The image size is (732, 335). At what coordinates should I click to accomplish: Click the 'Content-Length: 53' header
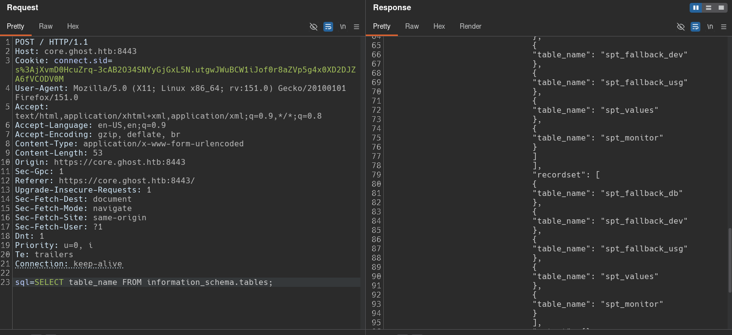pyautogui.click(x=59, y=153)
